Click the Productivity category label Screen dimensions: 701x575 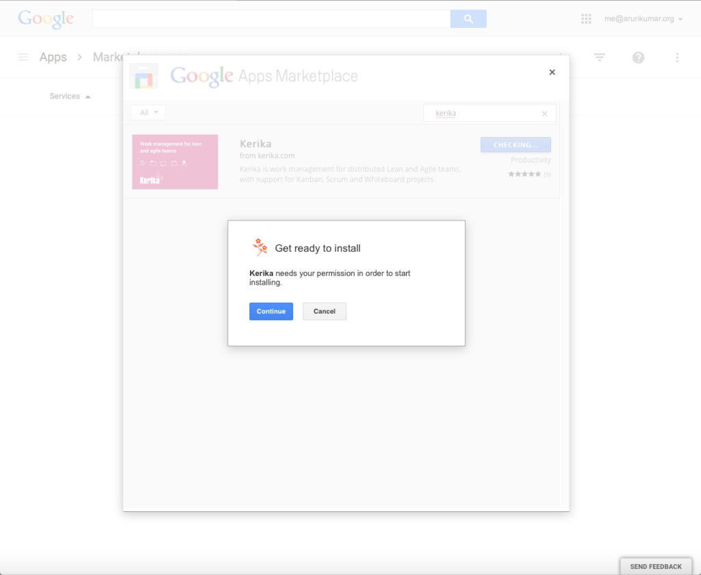tap(531, 160)
